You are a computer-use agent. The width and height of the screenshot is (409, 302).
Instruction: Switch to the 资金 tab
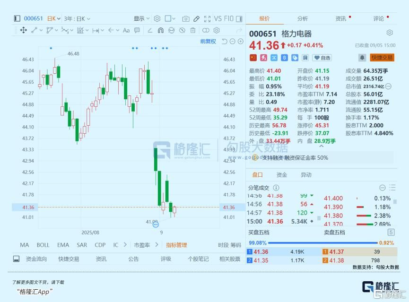coord(282,175)
